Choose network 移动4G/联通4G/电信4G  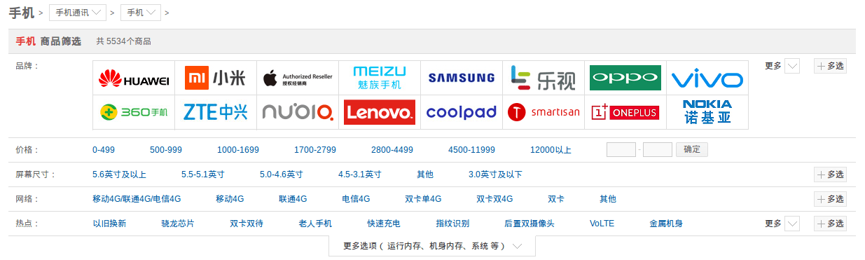137,199
